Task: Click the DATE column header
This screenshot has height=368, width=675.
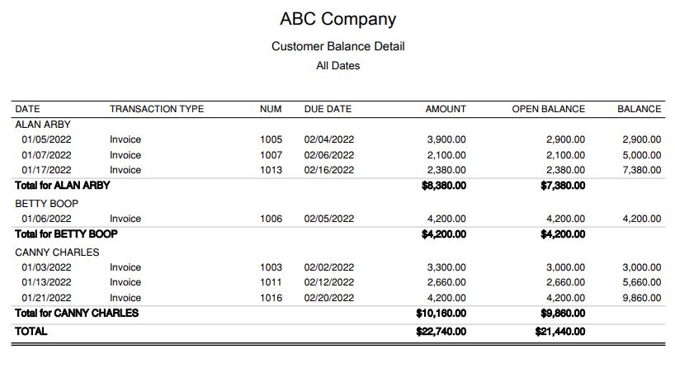Action: coord(27,109)
